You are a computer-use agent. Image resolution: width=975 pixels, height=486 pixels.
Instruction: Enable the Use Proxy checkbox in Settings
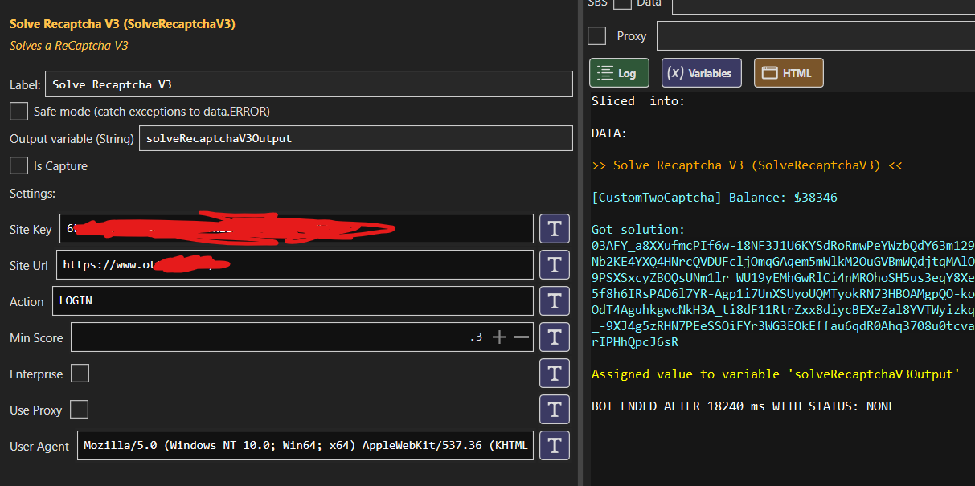(x=79, y=410)
